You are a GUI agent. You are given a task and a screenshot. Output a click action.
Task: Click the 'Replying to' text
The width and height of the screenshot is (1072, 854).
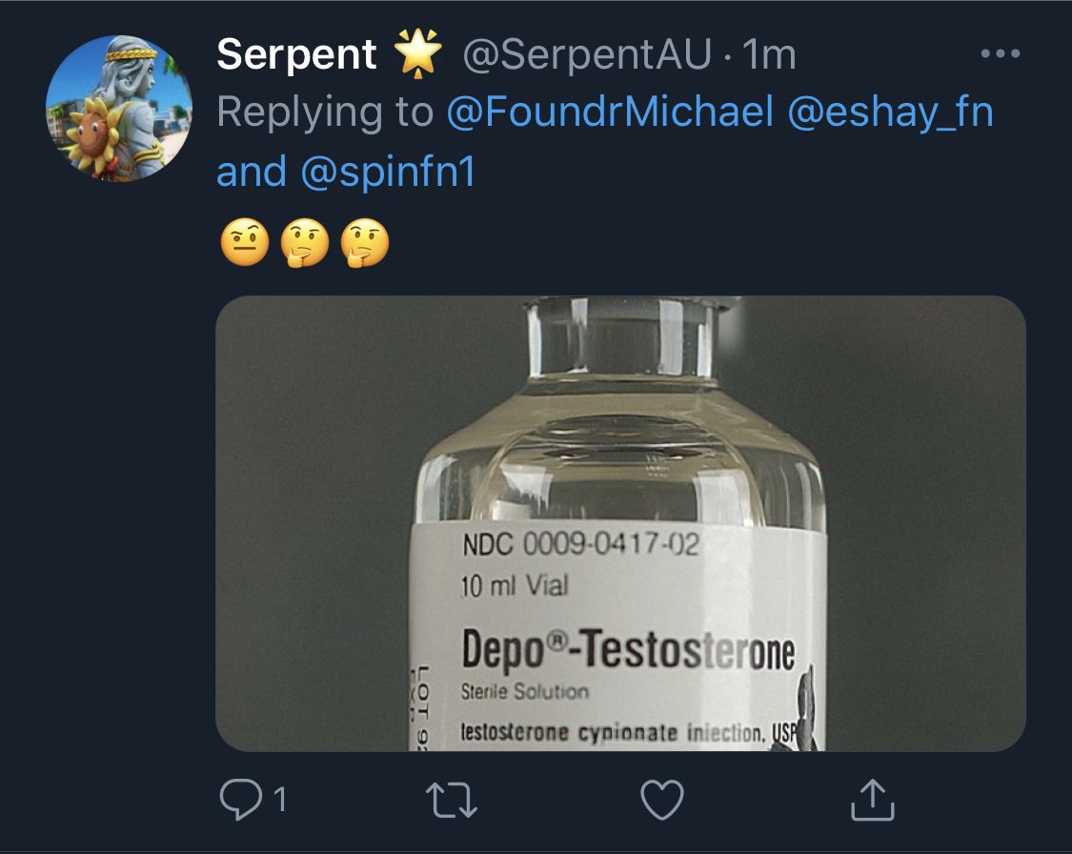[x=324, y=113]
